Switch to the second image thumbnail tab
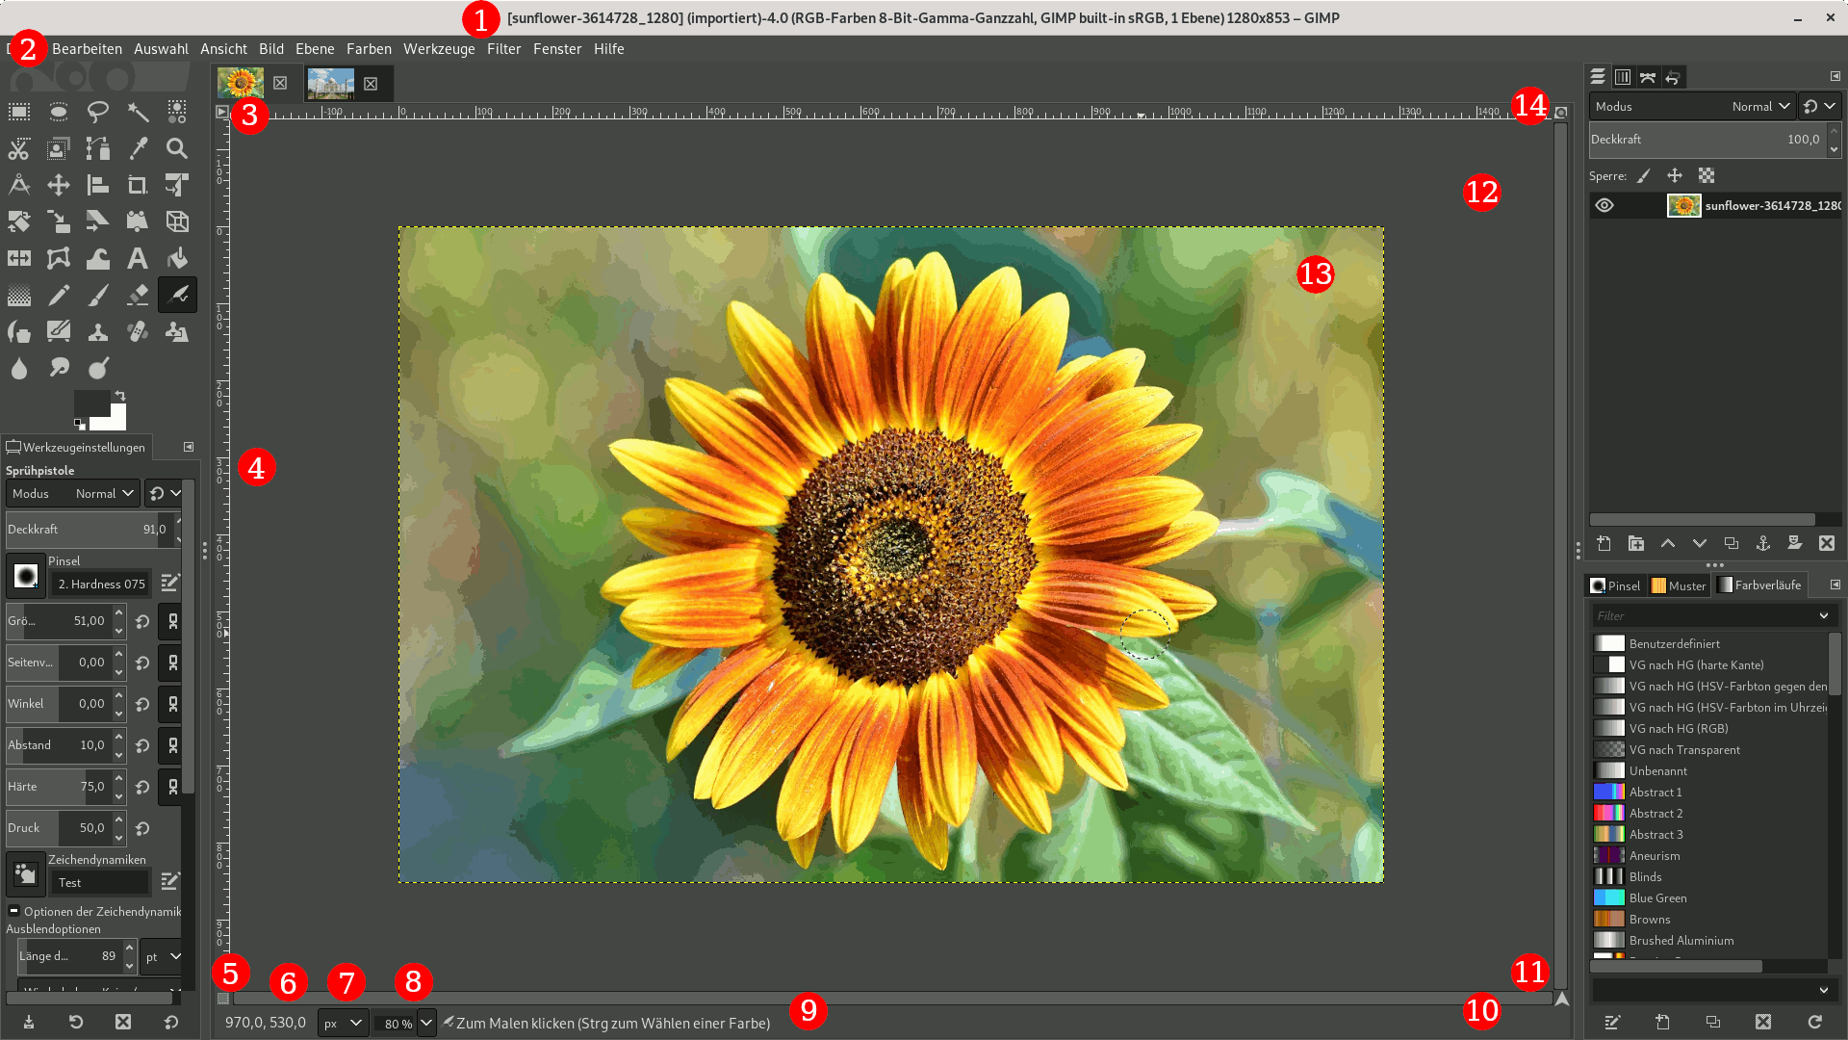 pos(331,84)
